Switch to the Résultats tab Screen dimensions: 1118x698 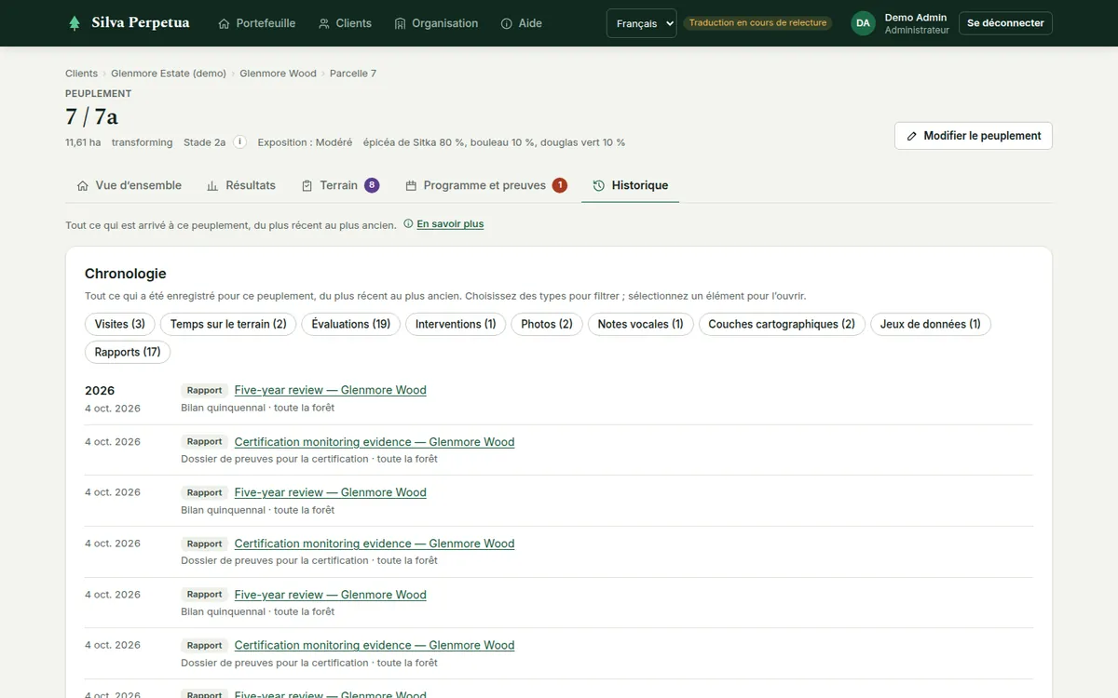pos(240,185)
